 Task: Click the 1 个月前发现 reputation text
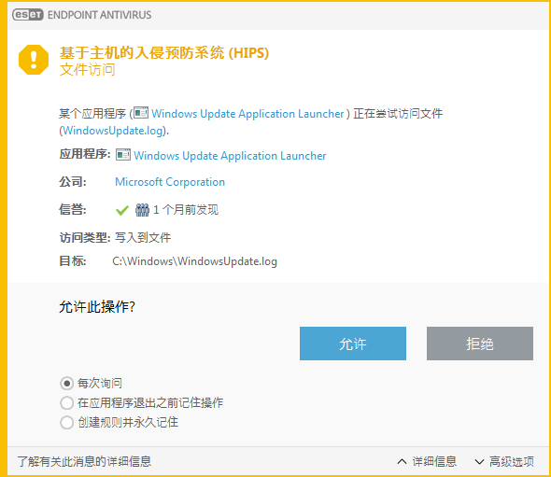tap(186, 210)
